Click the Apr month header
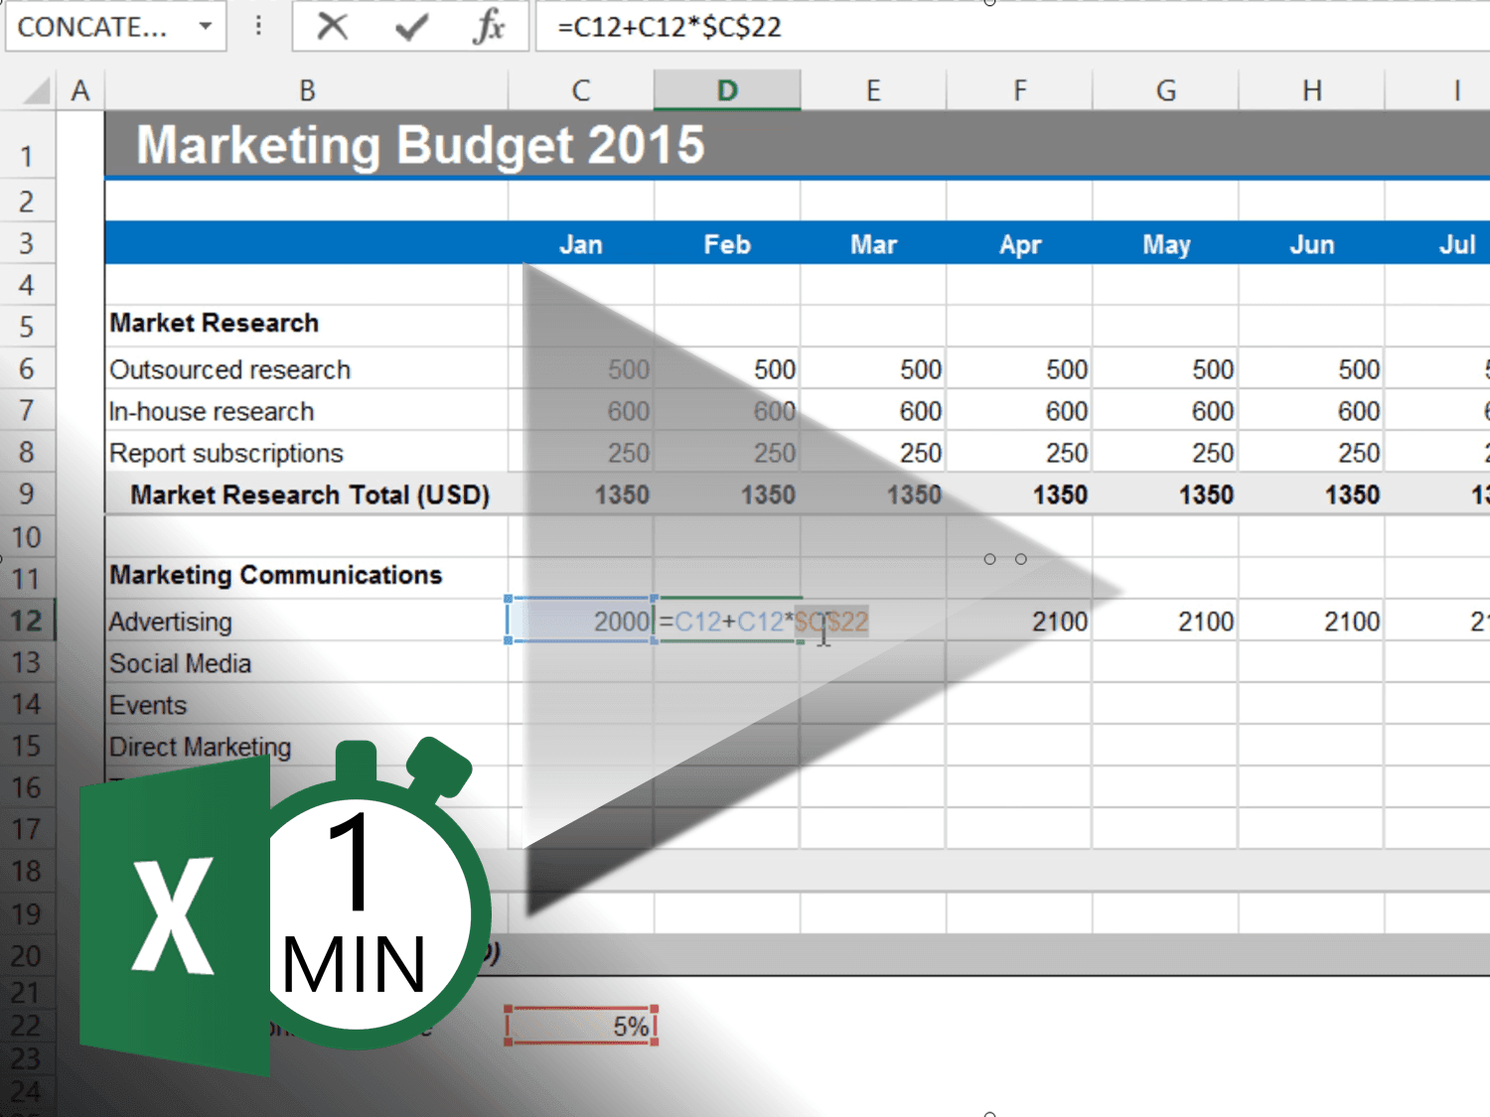The image size is (1490, 1117). click(x=1020, y=244)
